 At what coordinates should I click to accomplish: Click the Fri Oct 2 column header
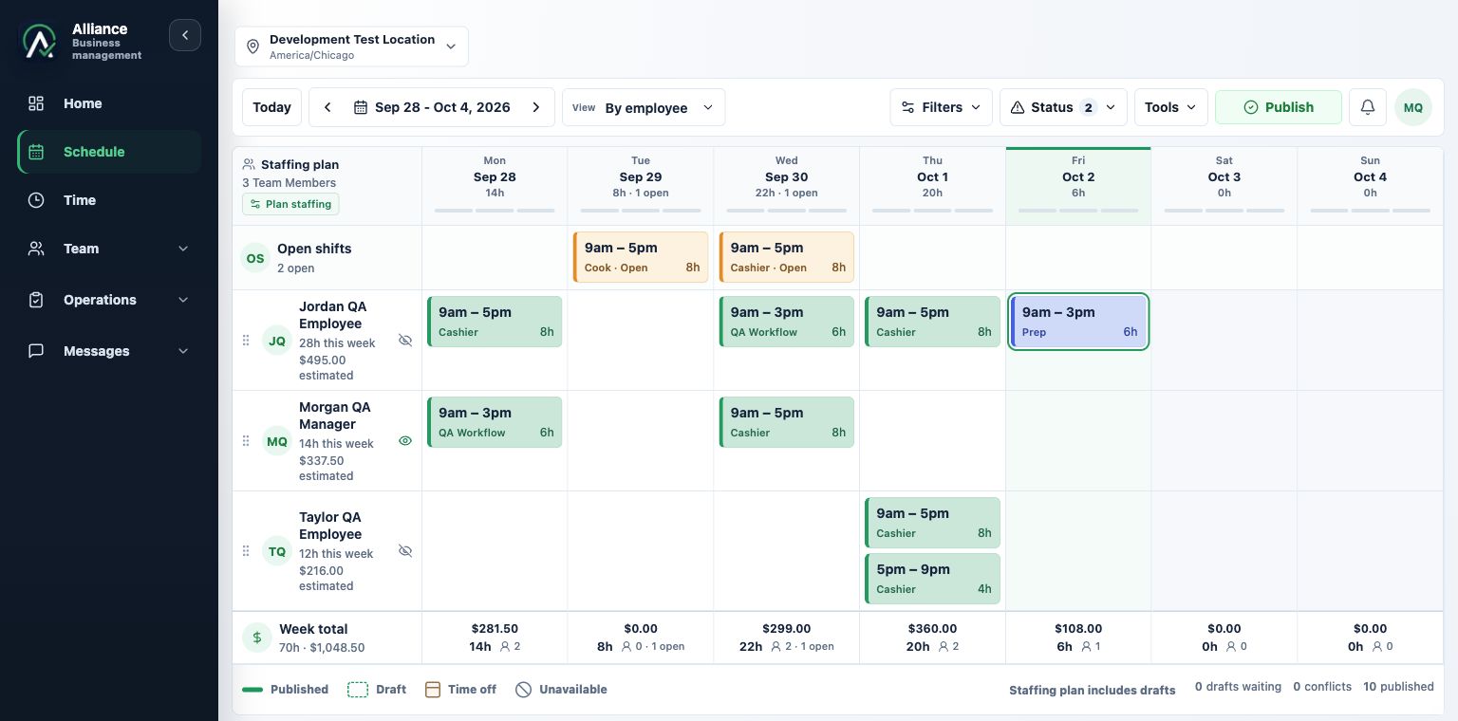(x=1078, y=186)
